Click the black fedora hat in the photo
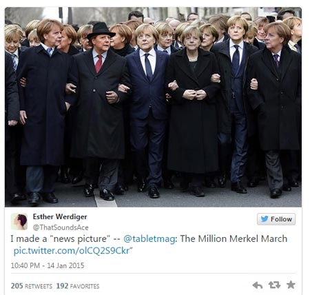310x295 pixels. 101,30
